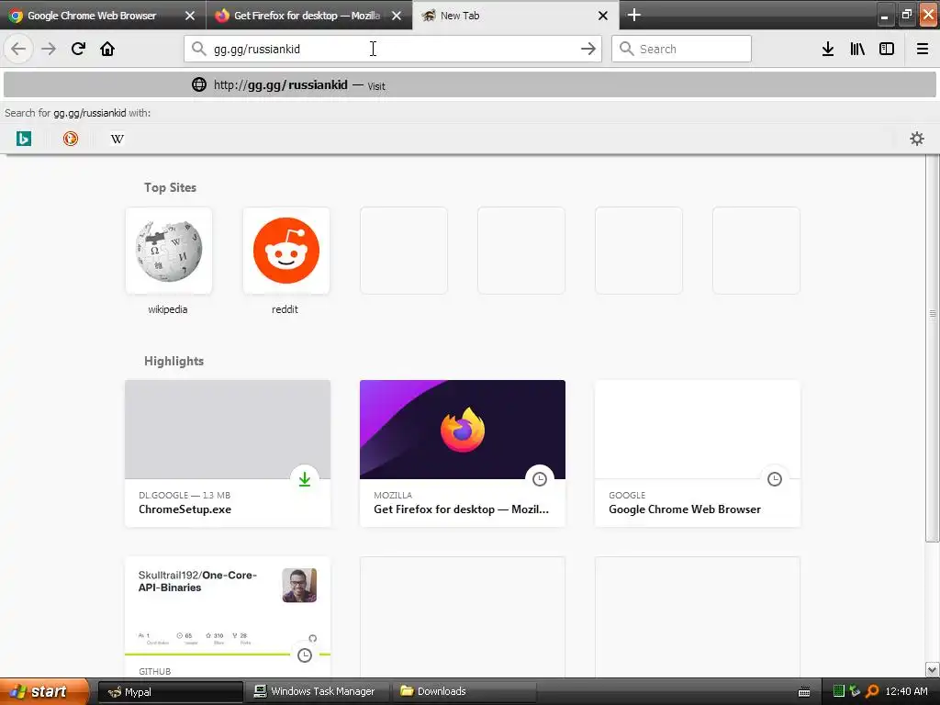Open the Downloads toolbar arrow
Image resolution: width=940 pixels, height=705 pixels.
(x=828, y=49)
